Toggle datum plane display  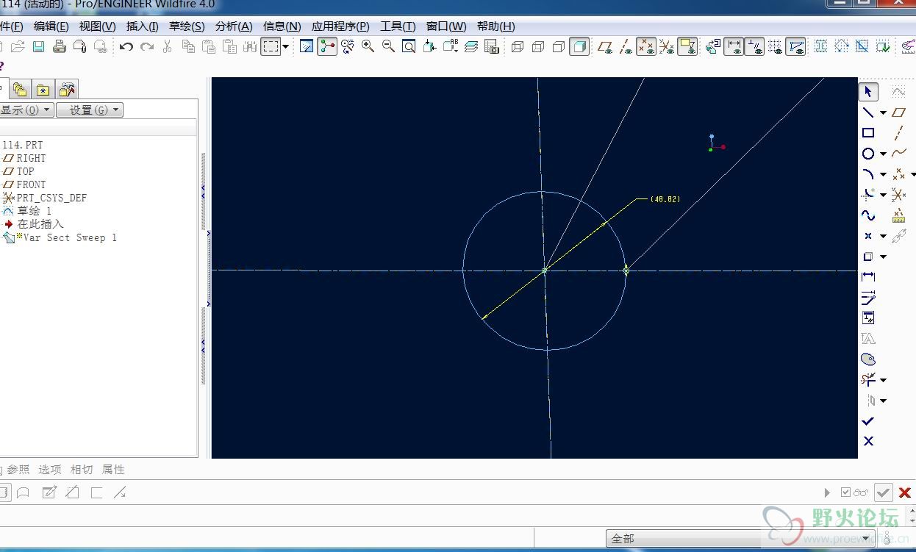tap(605, 47)
